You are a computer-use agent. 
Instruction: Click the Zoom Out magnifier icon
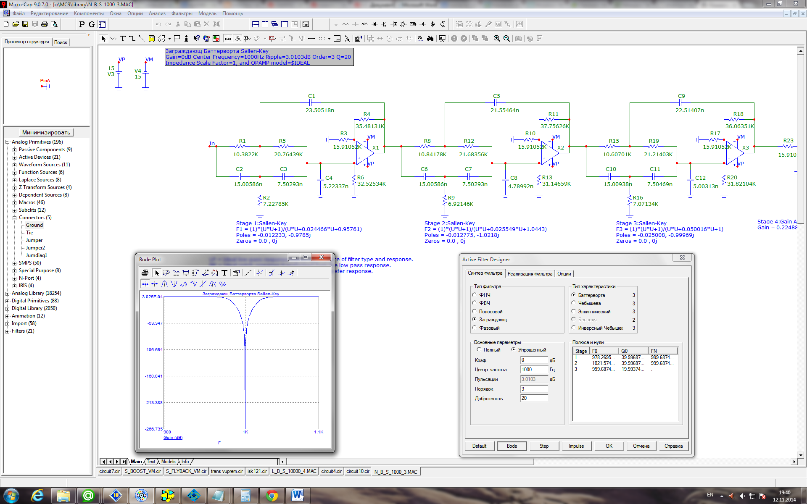(x=506, y=39)
